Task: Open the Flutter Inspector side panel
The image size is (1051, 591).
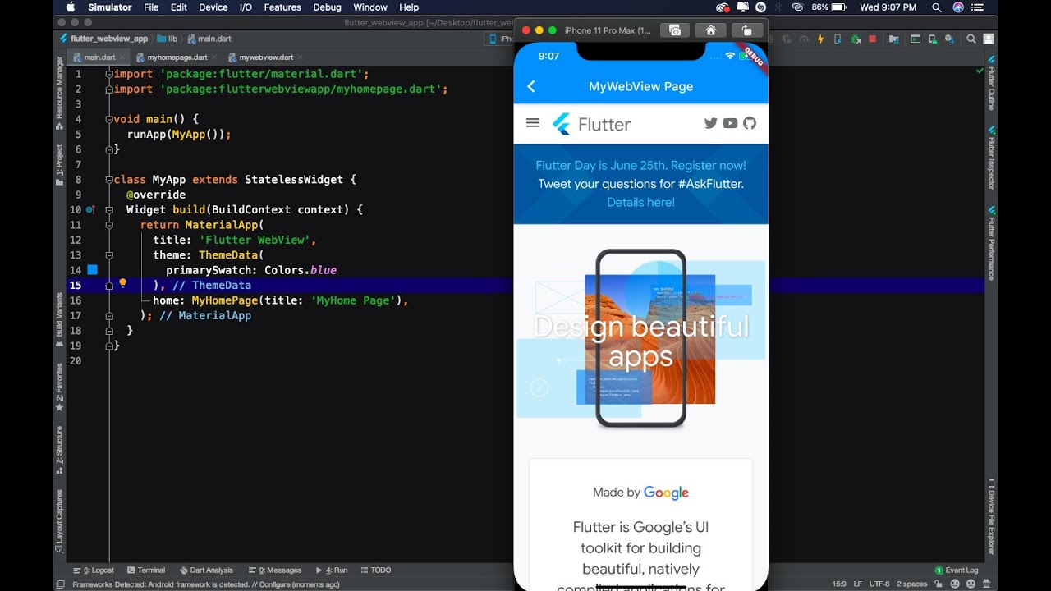Action: (991, 158)
